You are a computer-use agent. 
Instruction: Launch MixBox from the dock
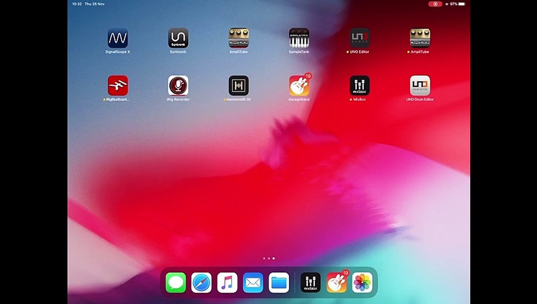[x=310, y=282]
